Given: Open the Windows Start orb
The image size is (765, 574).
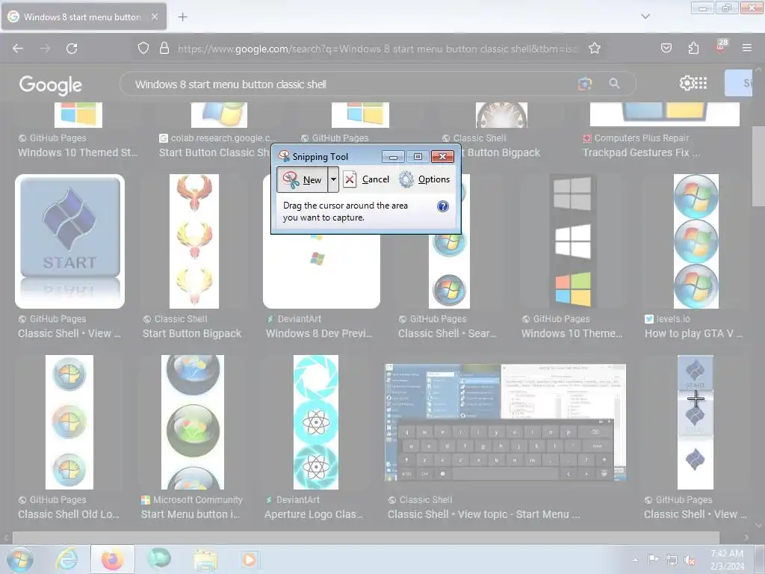Looking at the screenshot, I should pyautogui.click(x=19, y=559).
